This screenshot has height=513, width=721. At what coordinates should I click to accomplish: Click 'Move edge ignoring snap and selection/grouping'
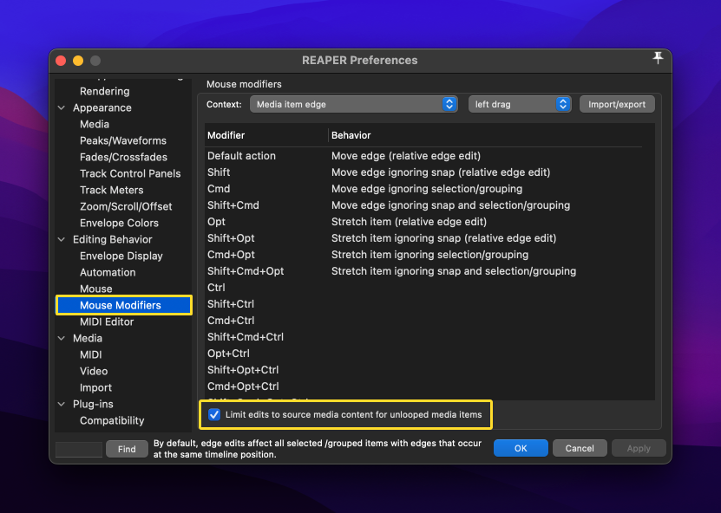pos(450,205)
